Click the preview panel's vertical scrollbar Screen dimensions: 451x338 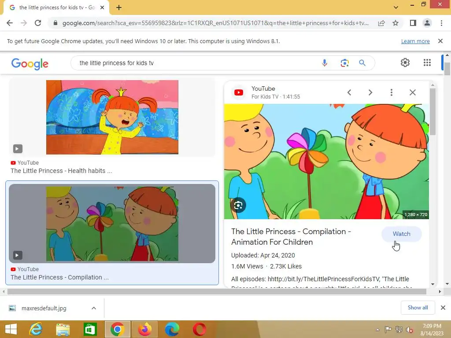click(x=433, y=111)
